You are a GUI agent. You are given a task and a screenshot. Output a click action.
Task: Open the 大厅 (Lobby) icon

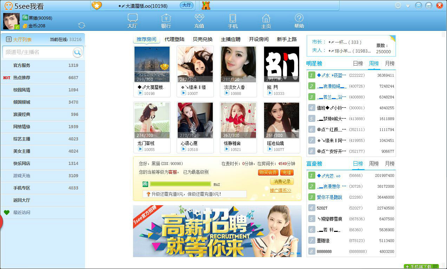pyautogui.click(x=132, y=21)
